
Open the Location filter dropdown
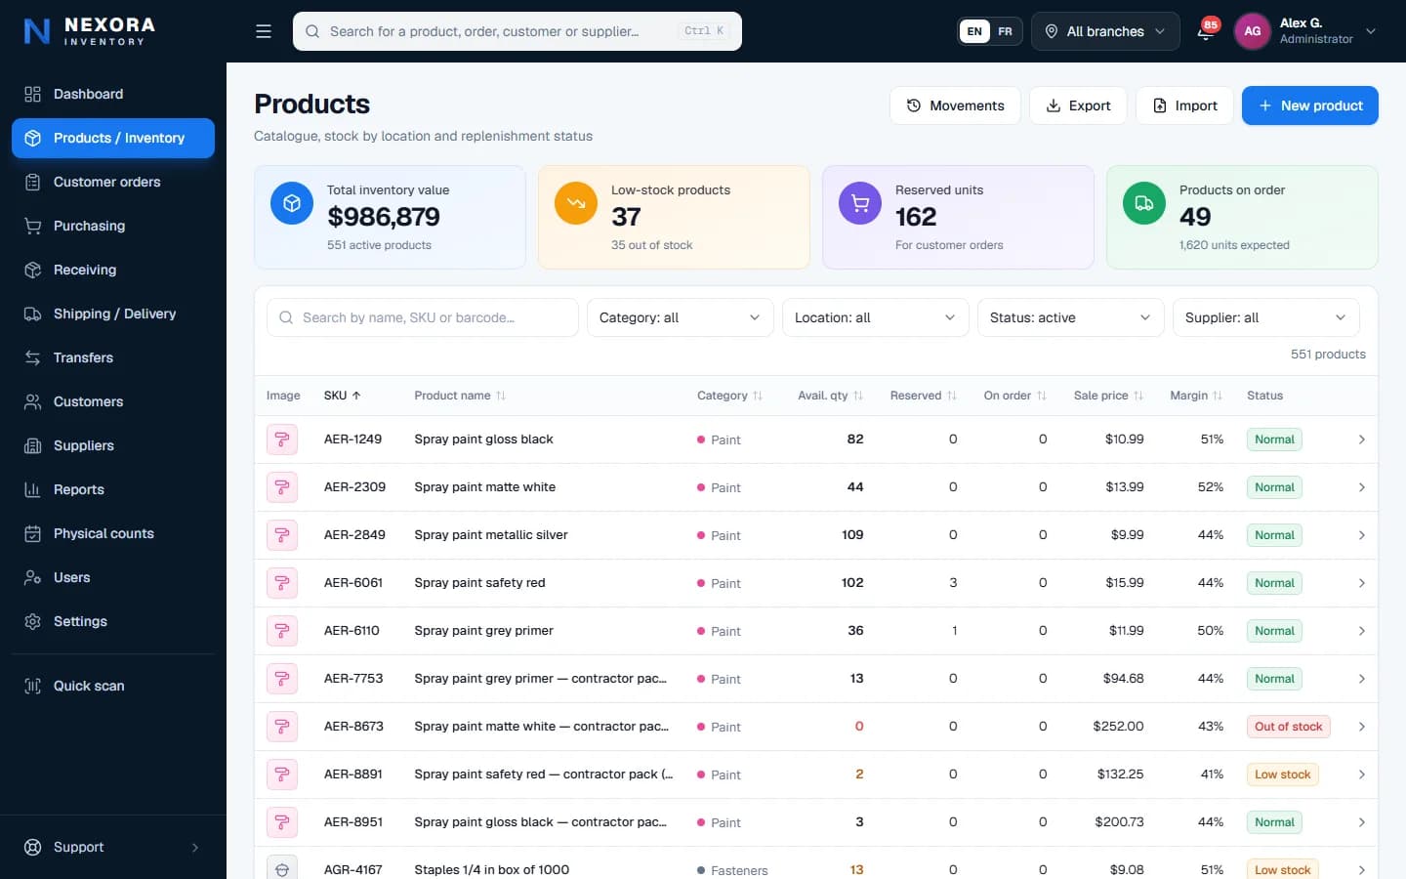[x=876, y=317]
